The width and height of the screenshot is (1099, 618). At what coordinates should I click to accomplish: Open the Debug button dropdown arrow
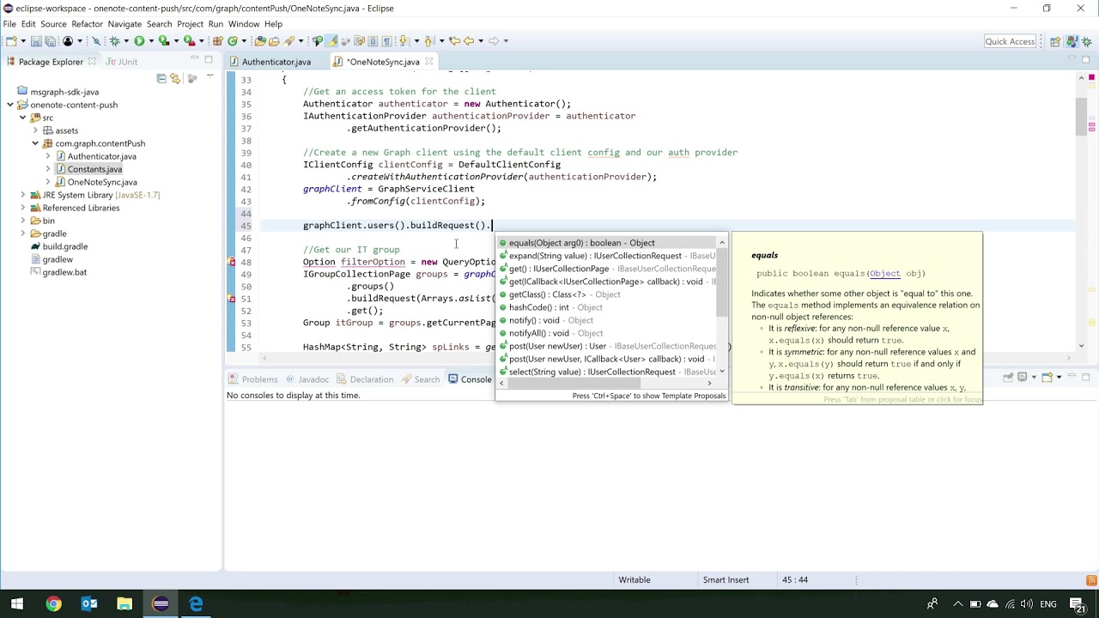(x=126, y=41)
